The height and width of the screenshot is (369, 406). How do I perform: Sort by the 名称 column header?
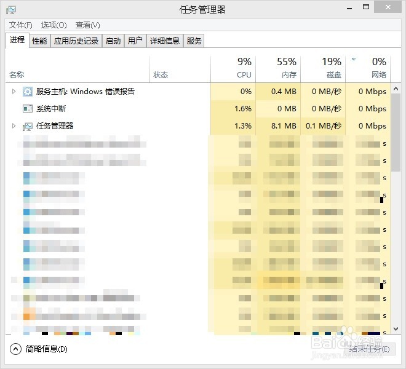click(77, 69)
